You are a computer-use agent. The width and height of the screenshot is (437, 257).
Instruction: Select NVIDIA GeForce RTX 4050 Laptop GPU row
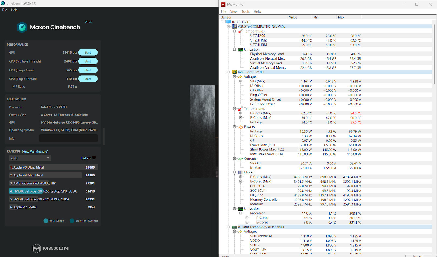coord(54,191)
